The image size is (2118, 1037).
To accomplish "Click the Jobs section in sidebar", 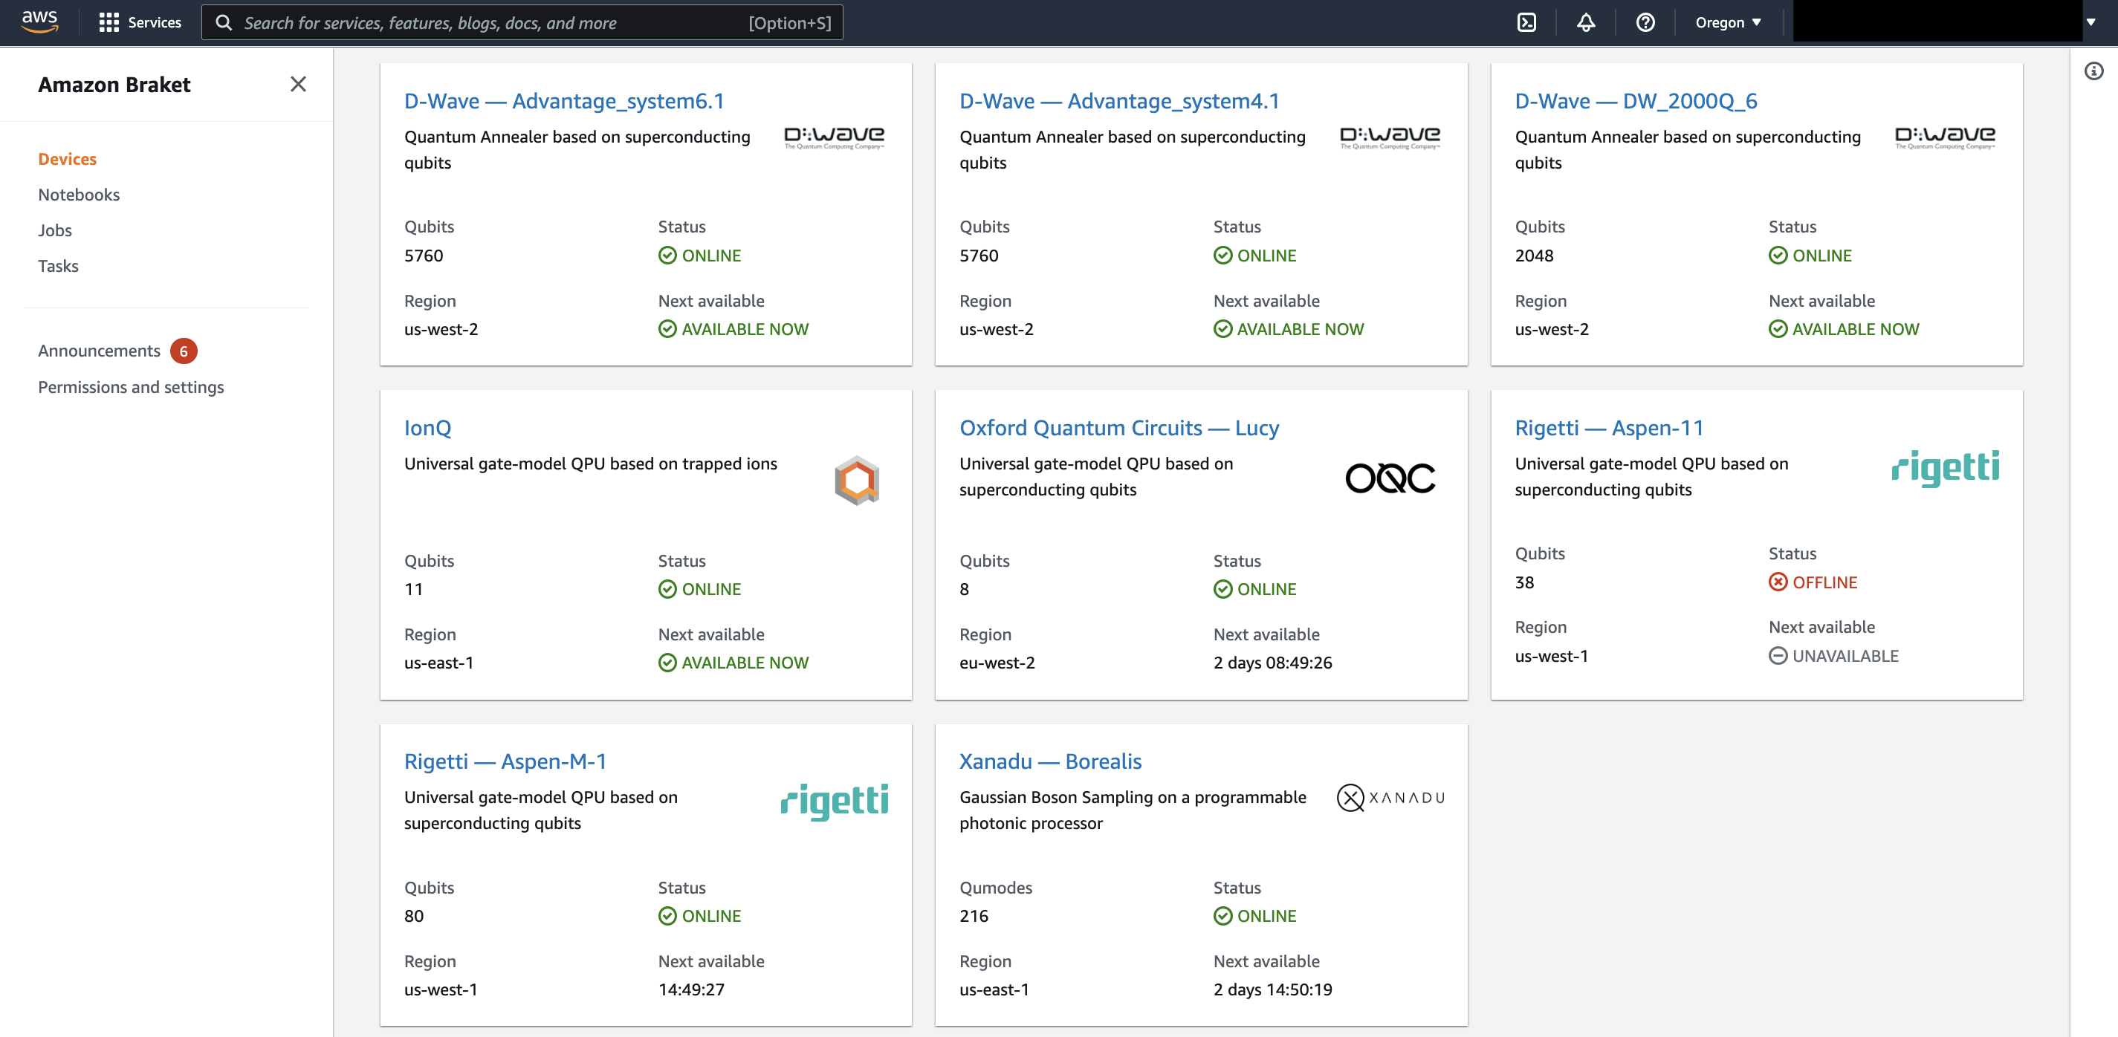I will (54, 228).
